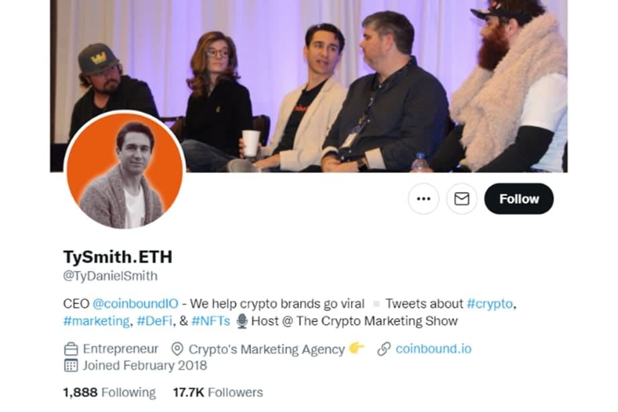Visit the coinbound.io website link
The height and width of the screenshot is (412, 618).
(x=433, y=349)
